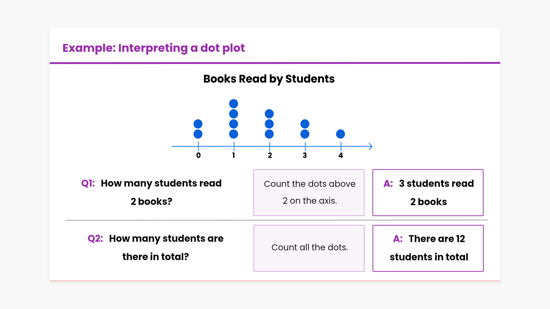Click the '12 students in total' answer box
This screenshot has height=309, width=550.
tap(428, 248)
